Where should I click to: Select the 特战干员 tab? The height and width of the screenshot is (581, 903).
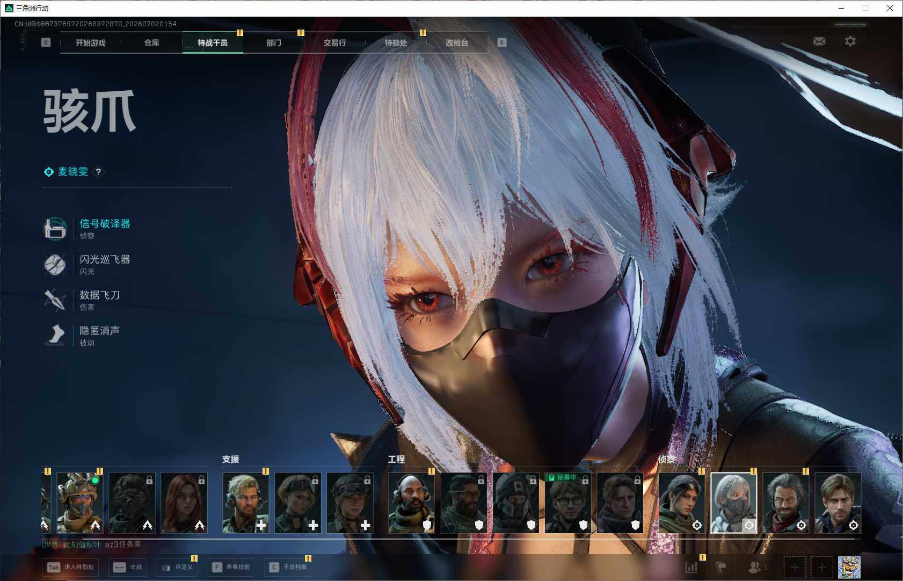point(213,43)
